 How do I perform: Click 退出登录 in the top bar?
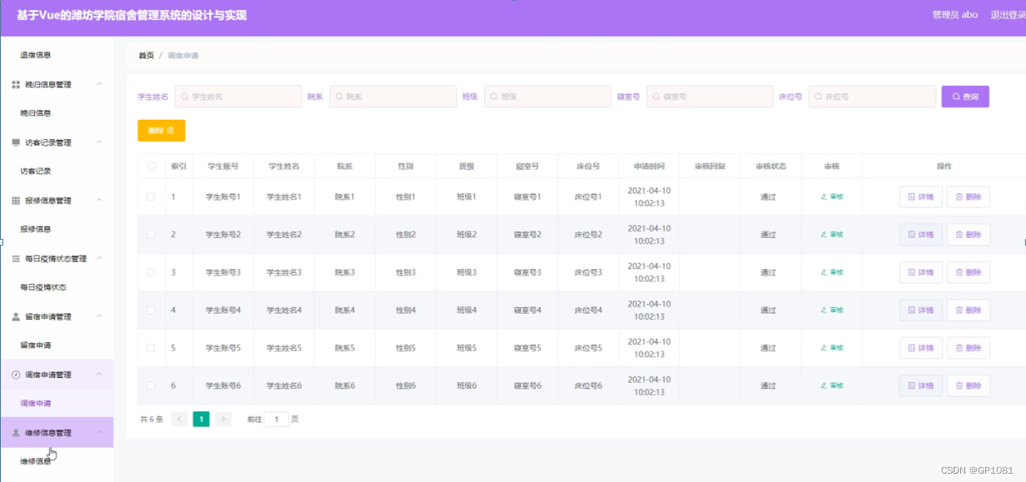[1005, 14]
